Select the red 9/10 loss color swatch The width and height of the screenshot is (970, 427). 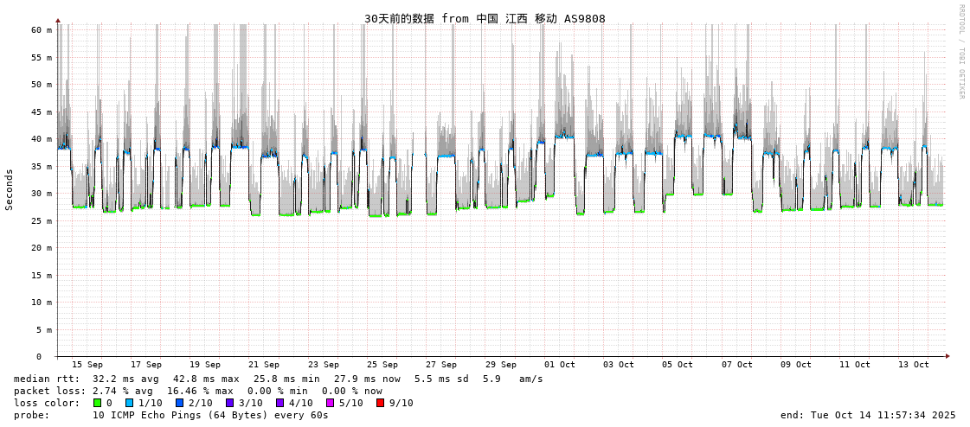[380, 403]
